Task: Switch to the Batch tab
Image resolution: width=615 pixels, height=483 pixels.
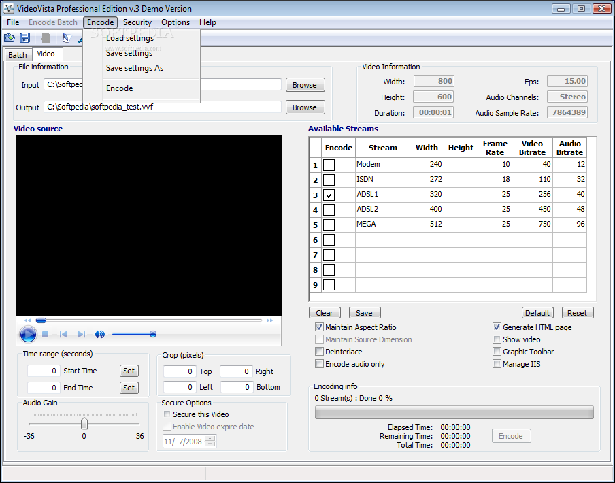Action: (18, 55)
